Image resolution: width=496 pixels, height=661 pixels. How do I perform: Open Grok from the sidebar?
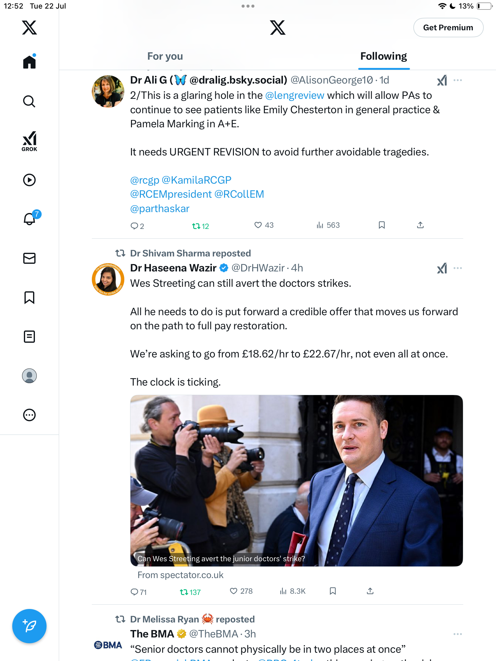pos(29,141)
